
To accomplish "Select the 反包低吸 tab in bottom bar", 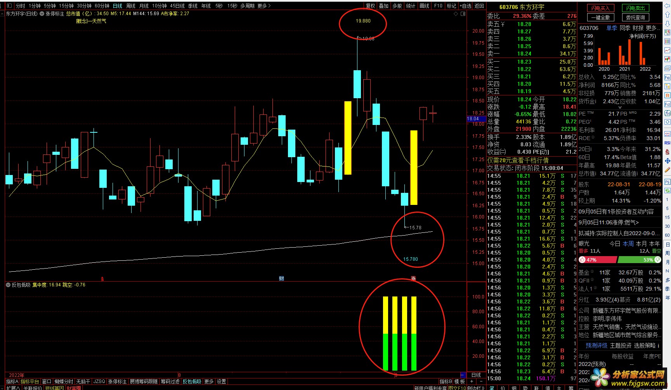I will tap(192, 381).
